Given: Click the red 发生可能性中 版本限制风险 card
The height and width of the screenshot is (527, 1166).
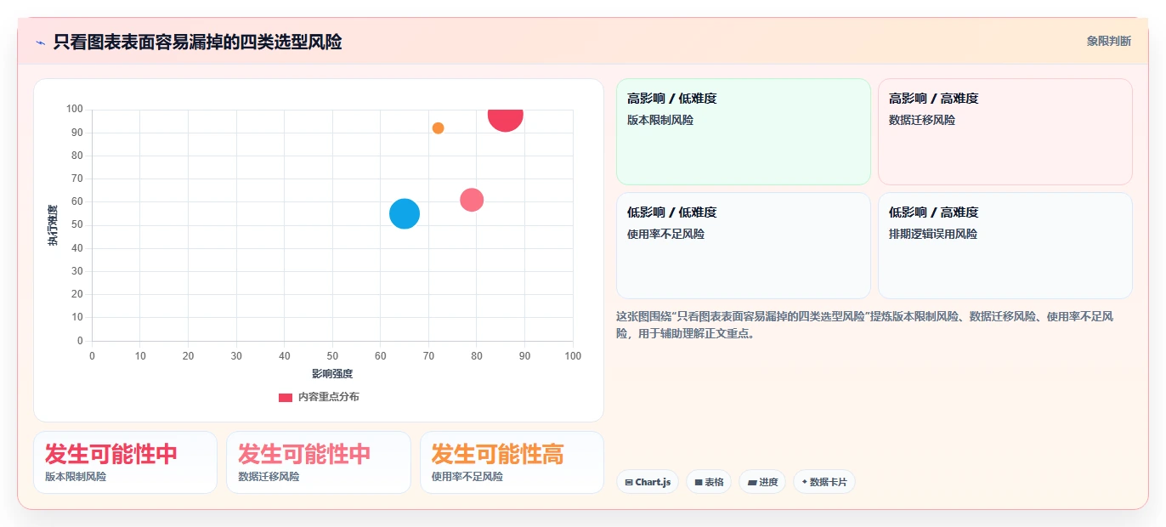Looking at the screenshot, I should 125,462.
